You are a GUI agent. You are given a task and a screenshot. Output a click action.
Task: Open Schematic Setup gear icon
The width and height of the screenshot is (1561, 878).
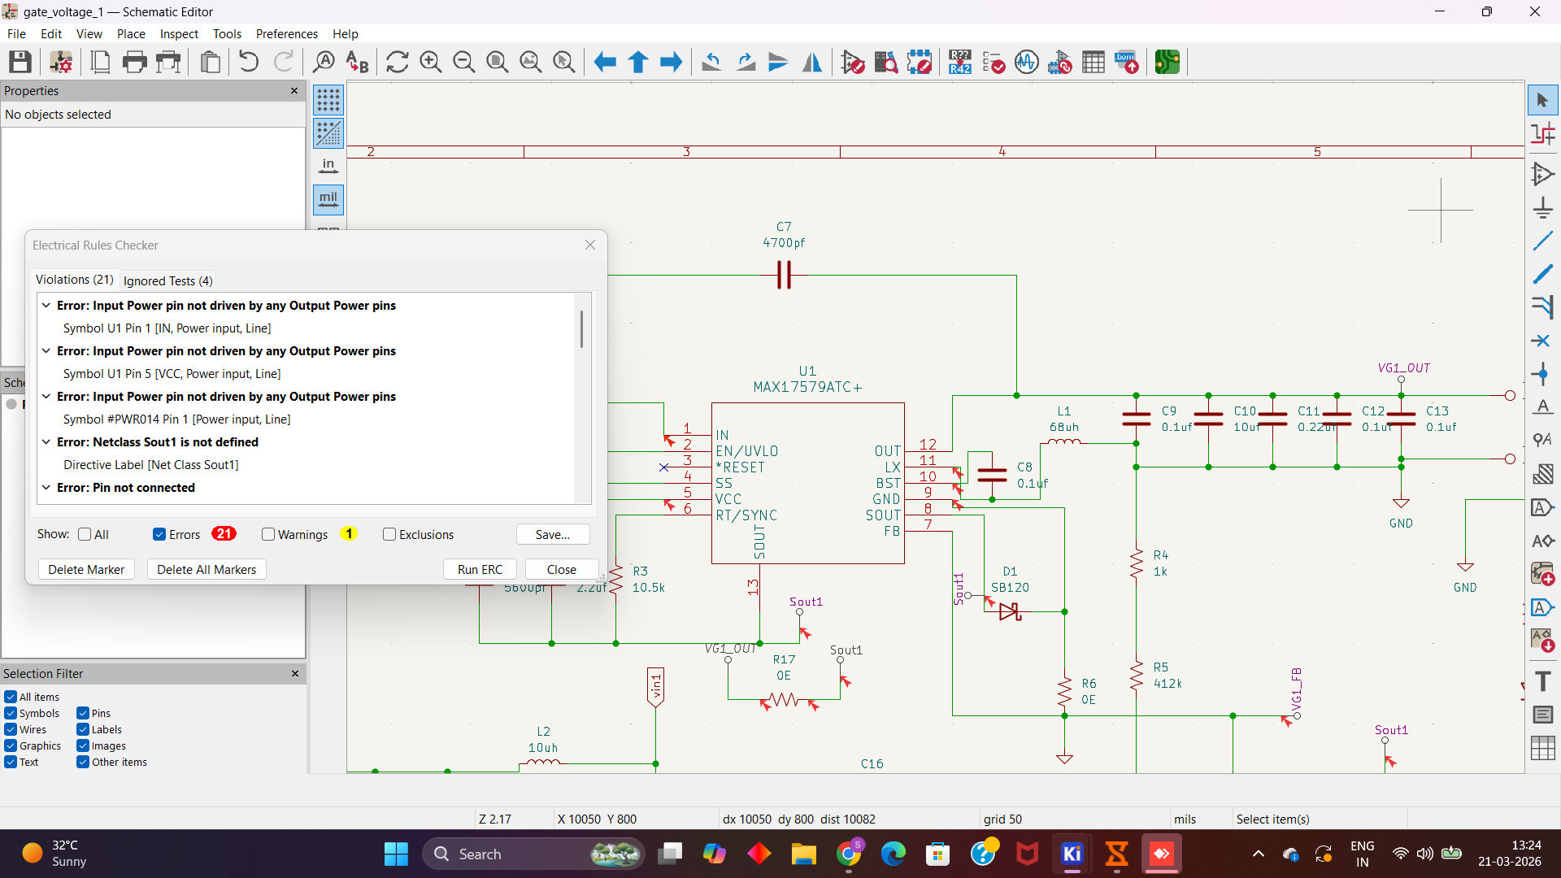pyautogui.click(x=61, y=62)
